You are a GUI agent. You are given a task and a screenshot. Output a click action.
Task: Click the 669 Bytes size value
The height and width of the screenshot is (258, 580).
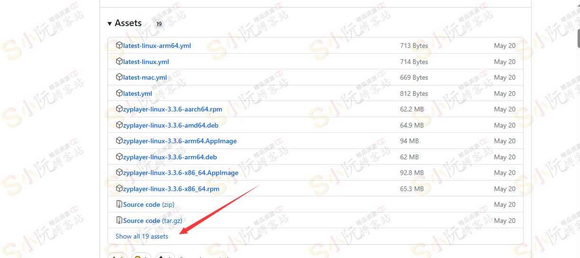pyautogui.click(x=414, y=77)
